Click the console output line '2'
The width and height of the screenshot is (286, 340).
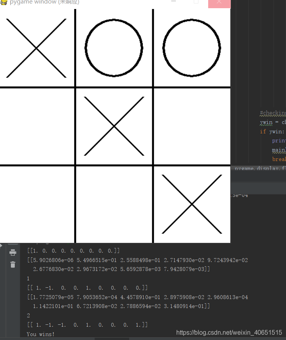(28, 315)
